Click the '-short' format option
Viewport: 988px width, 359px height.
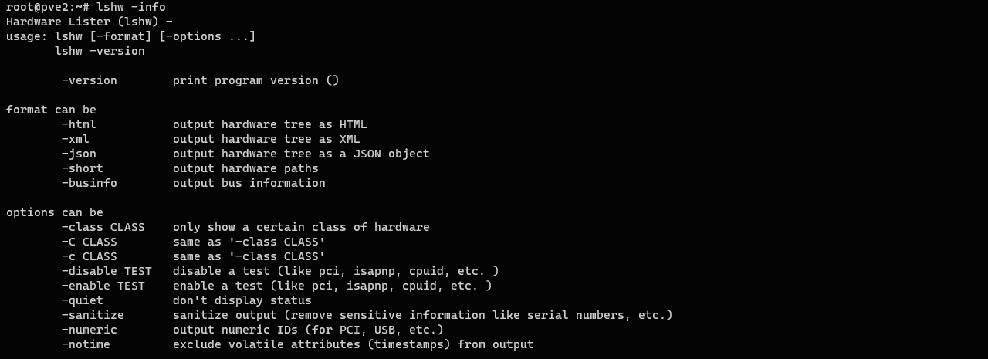83,168
